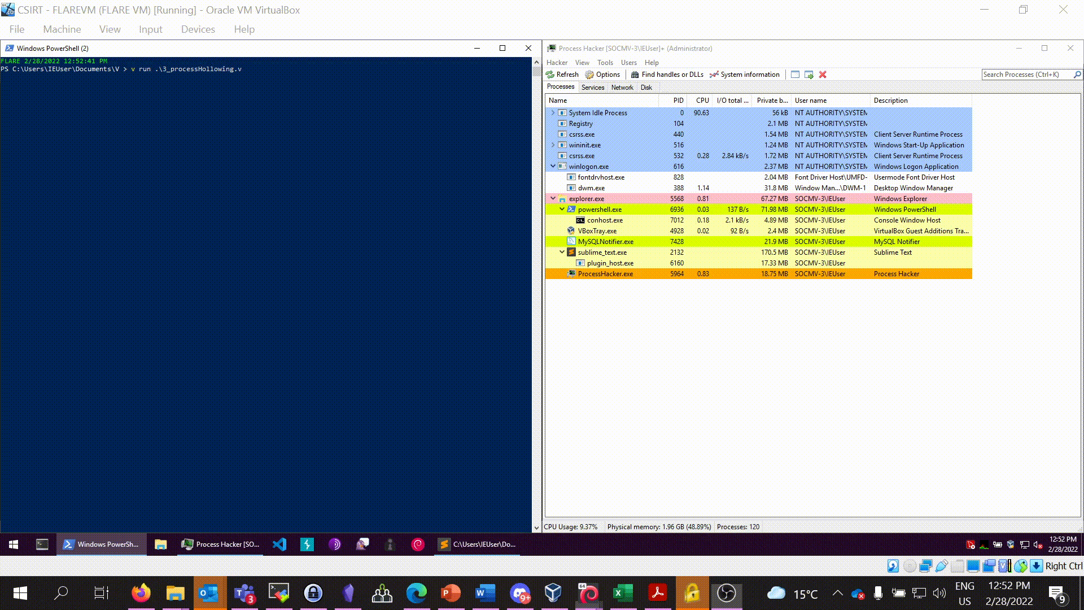1084x610 pixels.
Task: Expand the System Idle Process node
Action: click(553, 112)
